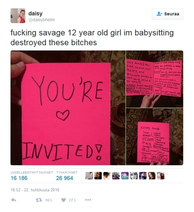194x212 pixels.
Task: Click the fifth liker avatar with purple background
Action: click(125, 176)
